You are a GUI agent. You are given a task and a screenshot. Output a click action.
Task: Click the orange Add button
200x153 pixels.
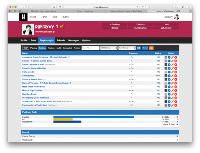pyautogui.click(x=151, y=48)
